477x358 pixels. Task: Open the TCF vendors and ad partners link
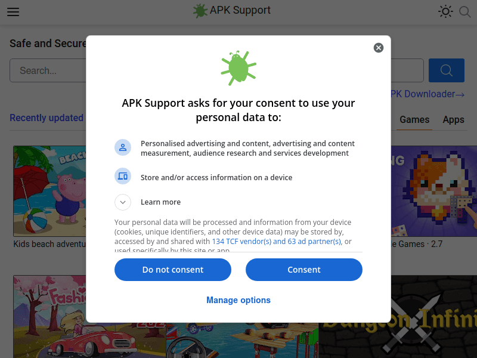tap(276, 242)
